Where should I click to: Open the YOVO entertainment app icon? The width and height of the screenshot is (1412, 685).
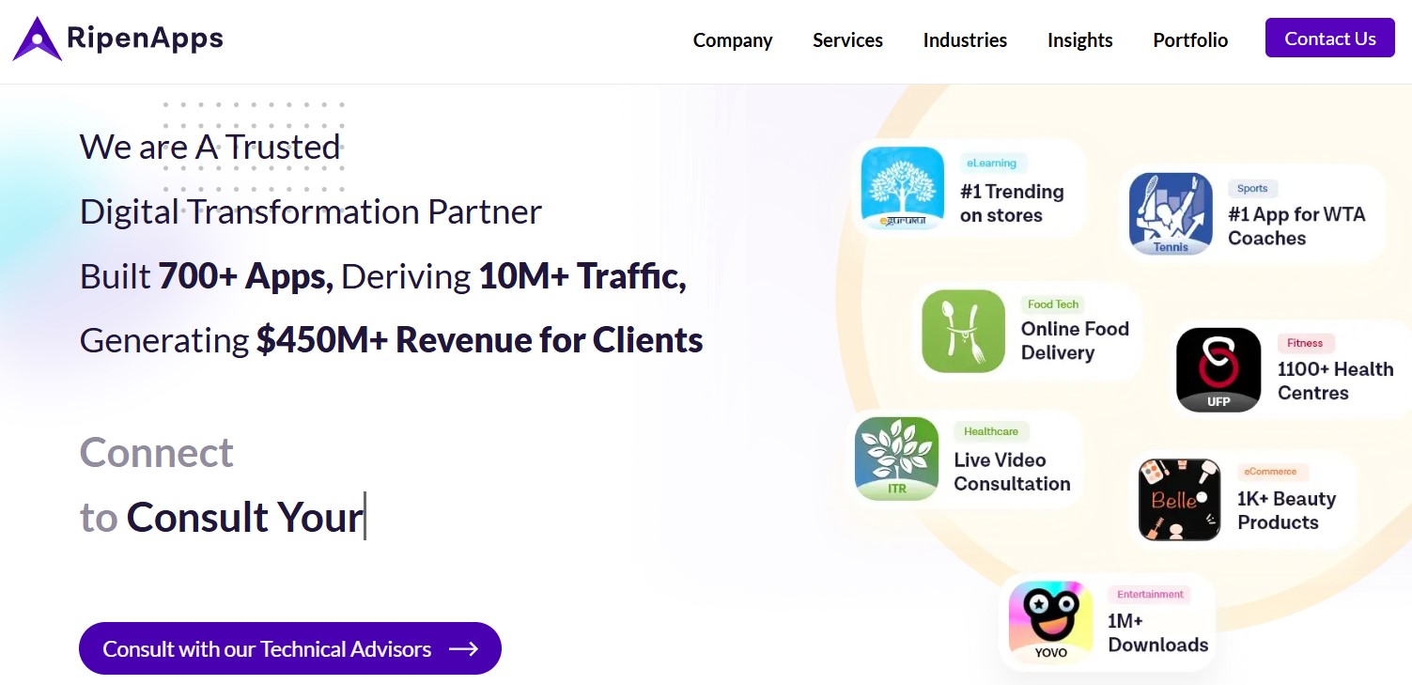point(1049,620)
